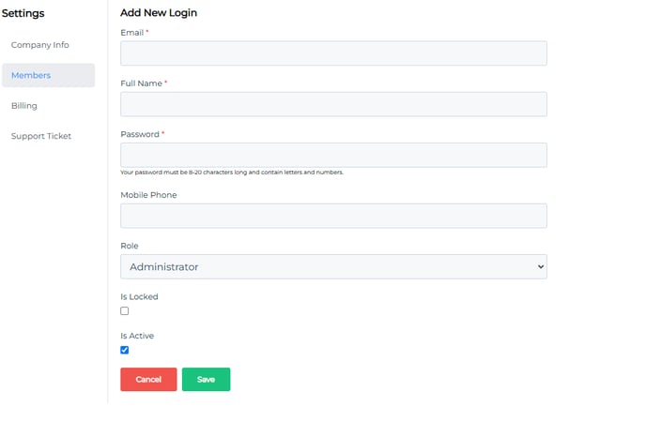This screenshot has height=421, width=646.
Task: Focus the Password input box
Action: click(x=333, y=155)
